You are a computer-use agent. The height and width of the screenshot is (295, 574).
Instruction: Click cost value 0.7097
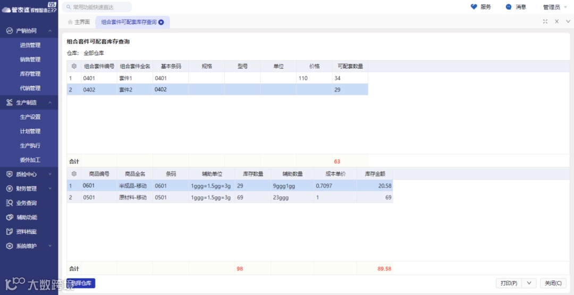[x=335, y=186]
